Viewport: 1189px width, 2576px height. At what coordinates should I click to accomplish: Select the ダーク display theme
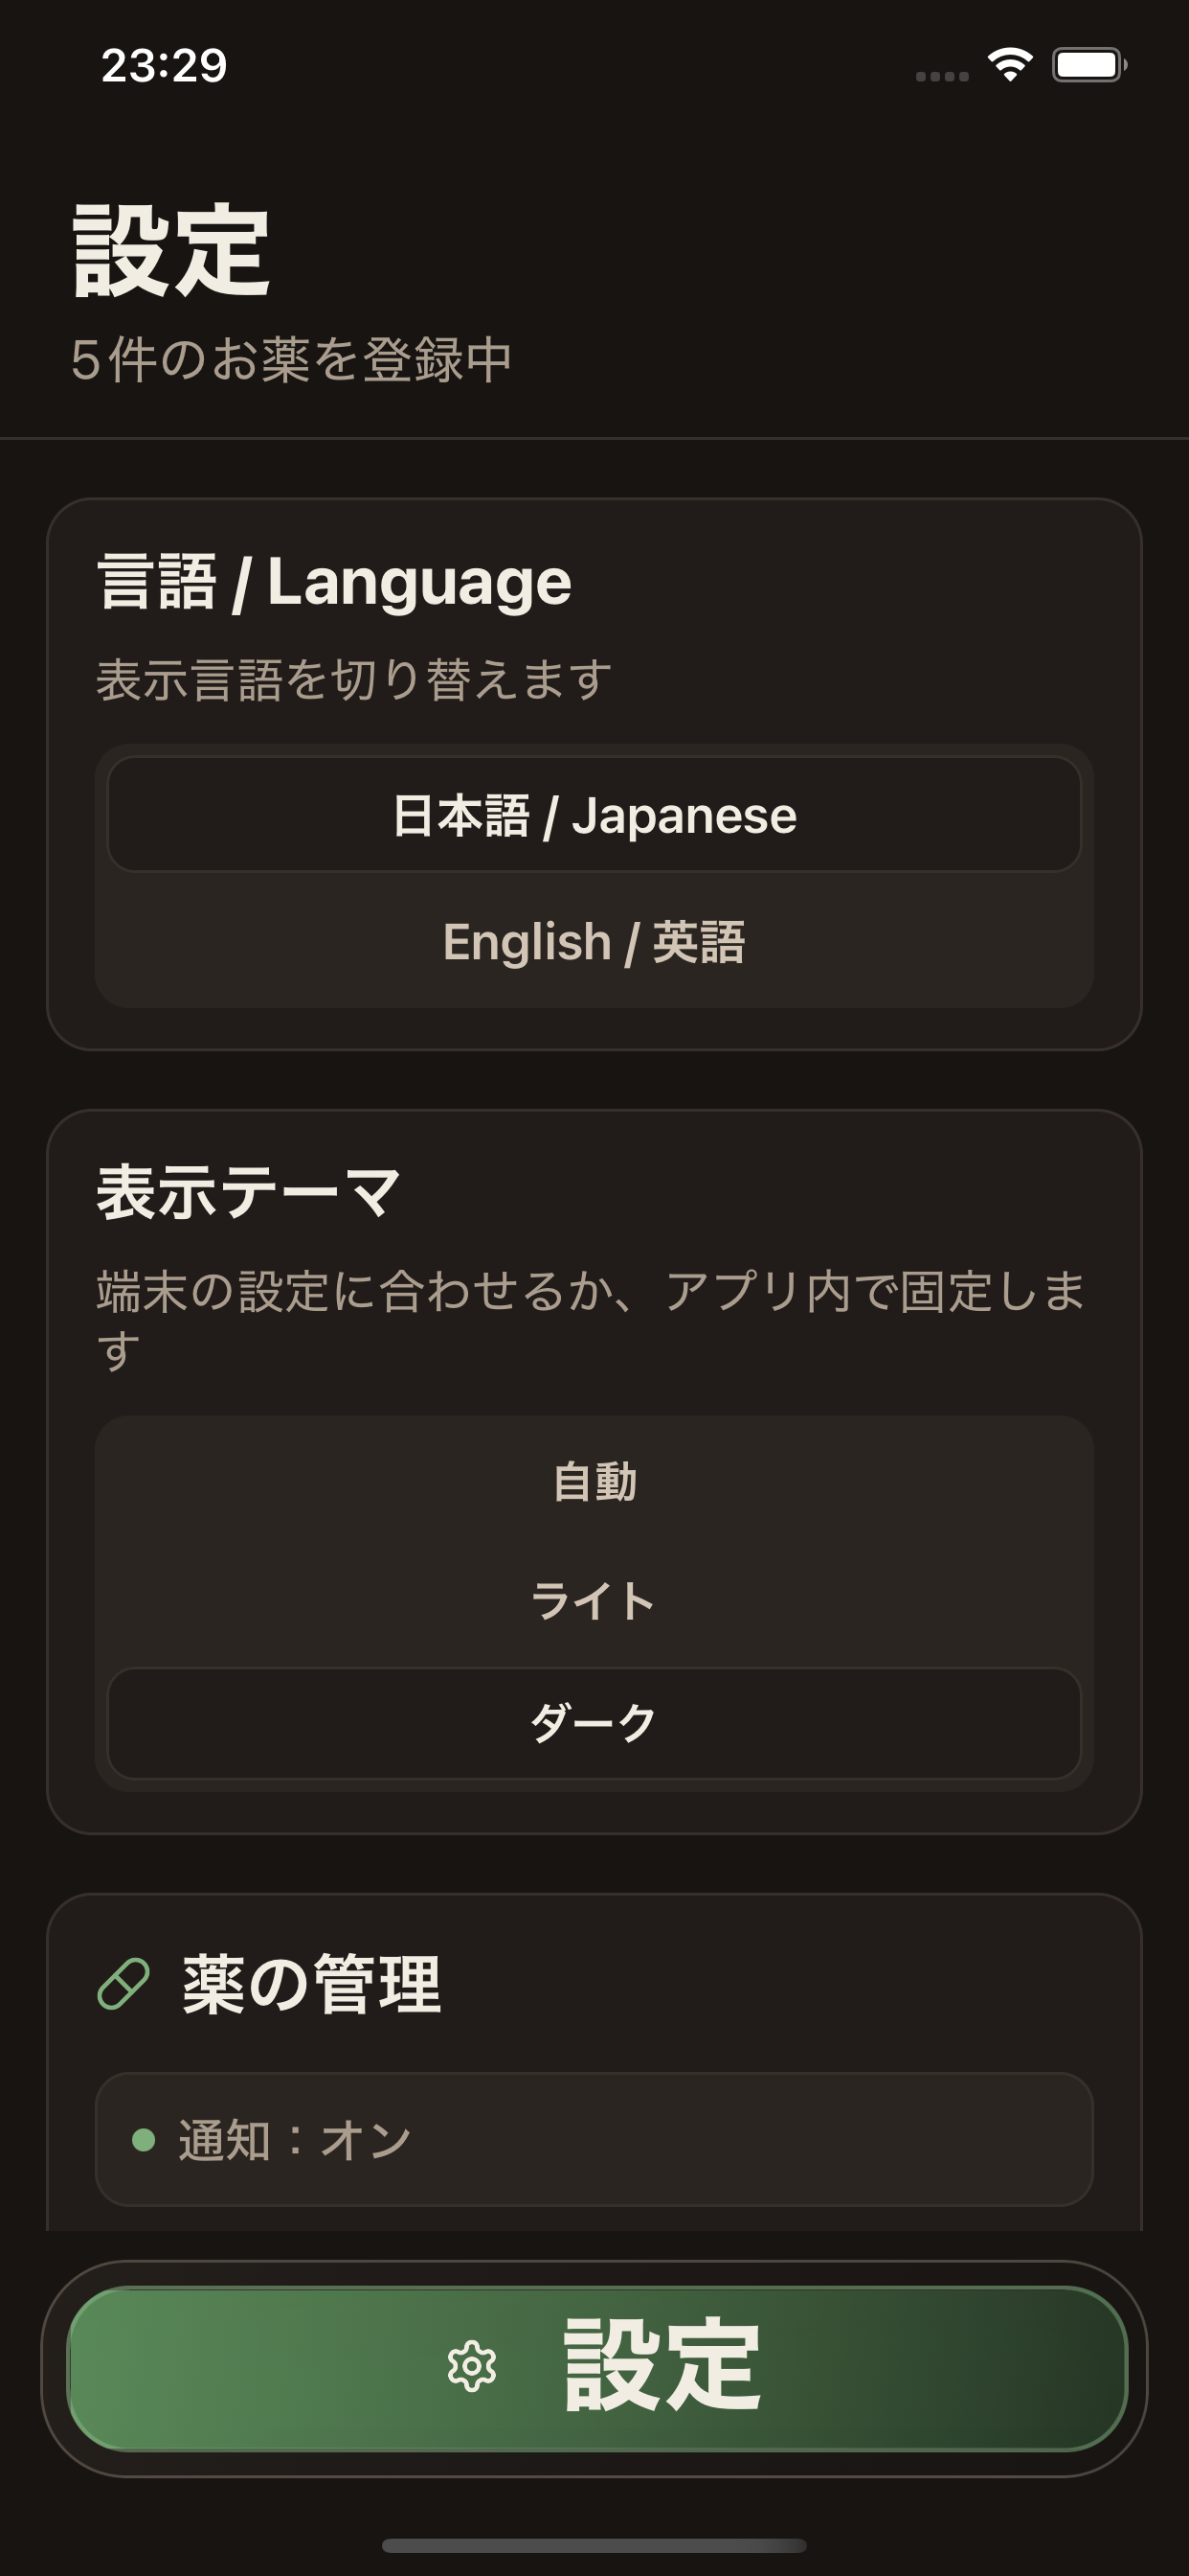594,1718
